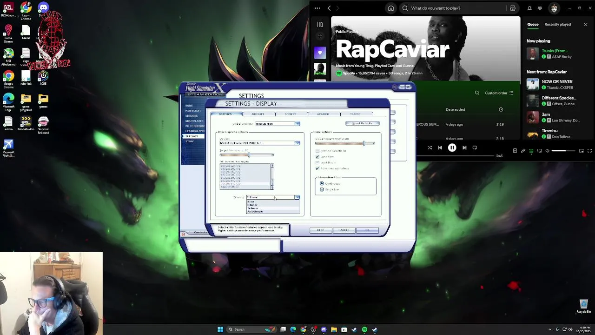Screen dimensions: 595x335
Task: Toggle Preview DirectX 10 checkbox
Action: (x=317, y=151)
